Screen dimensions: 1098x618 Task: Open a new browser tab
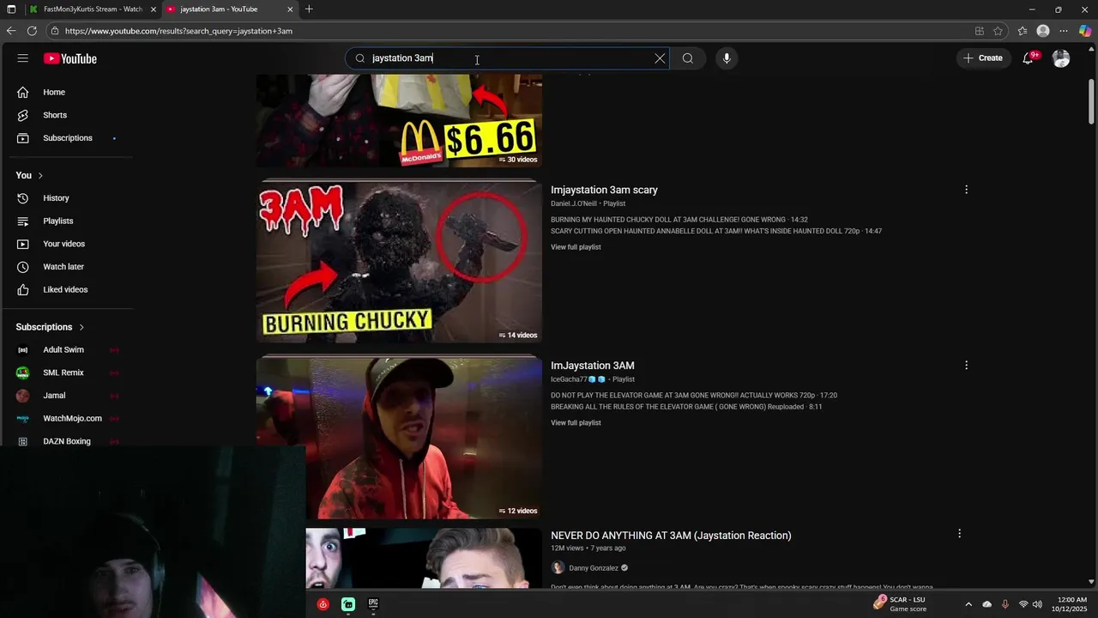pyautogui.click(x=309, y=9)
